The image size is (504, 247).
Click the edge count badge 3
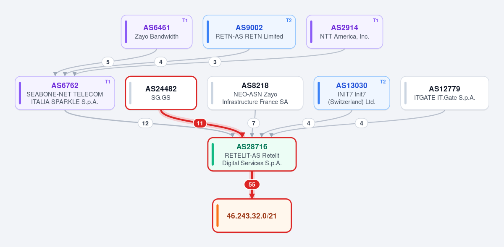click(215, 62)
